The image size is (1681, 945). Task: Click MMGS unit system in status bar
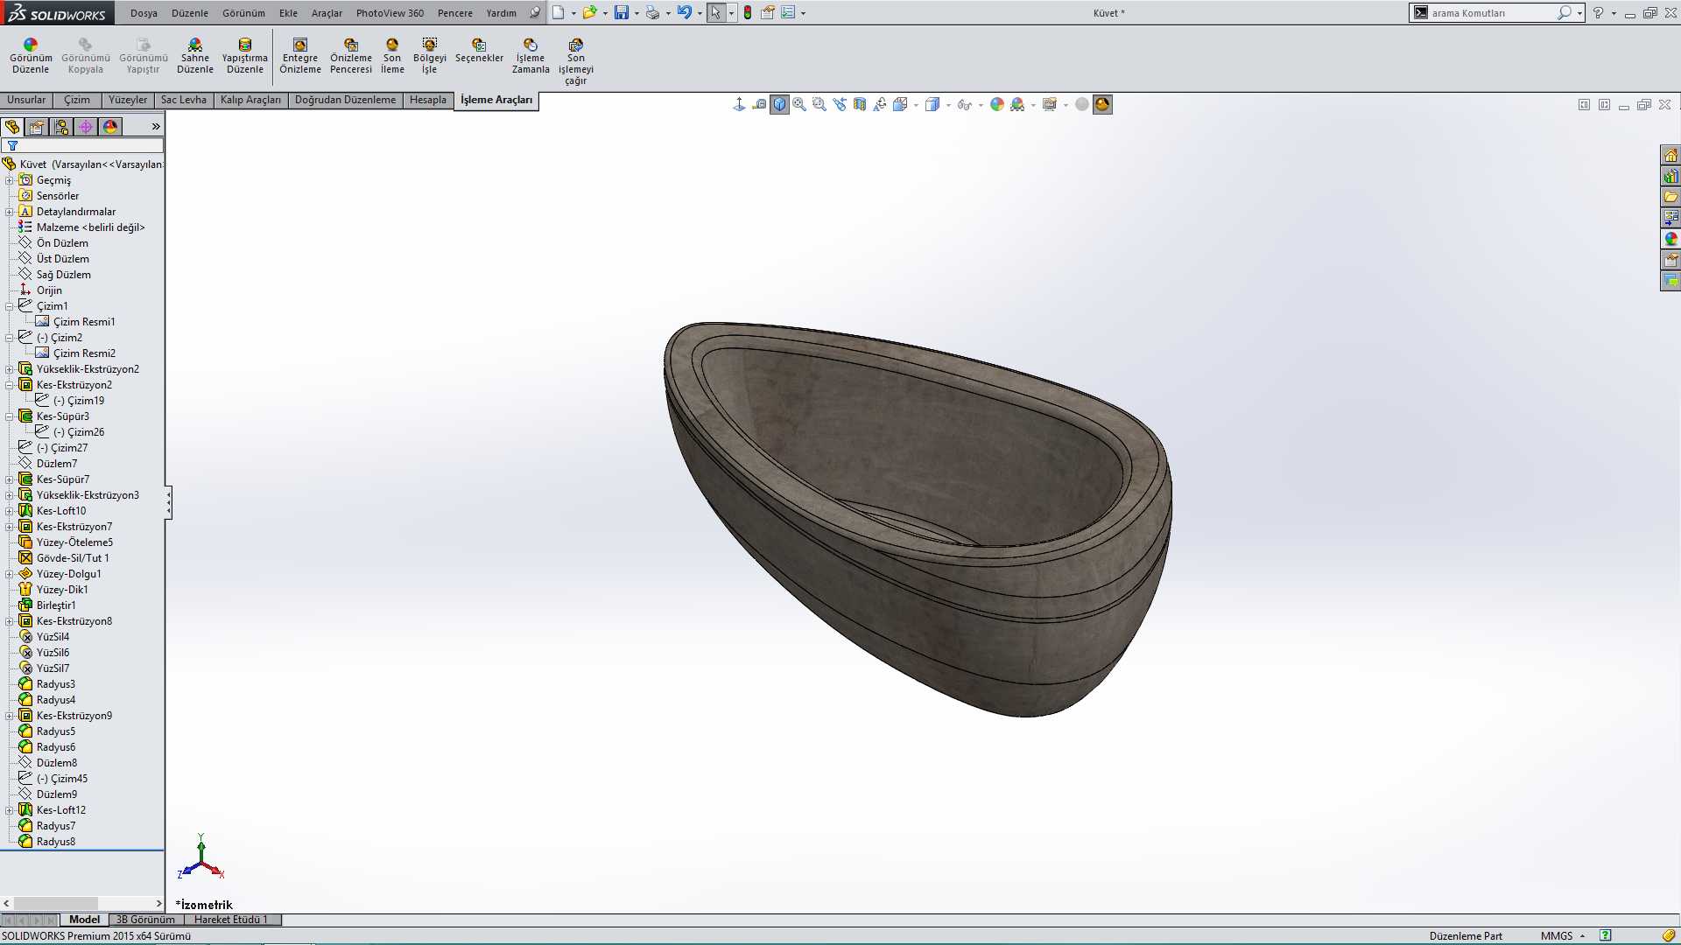point(1557,936)
